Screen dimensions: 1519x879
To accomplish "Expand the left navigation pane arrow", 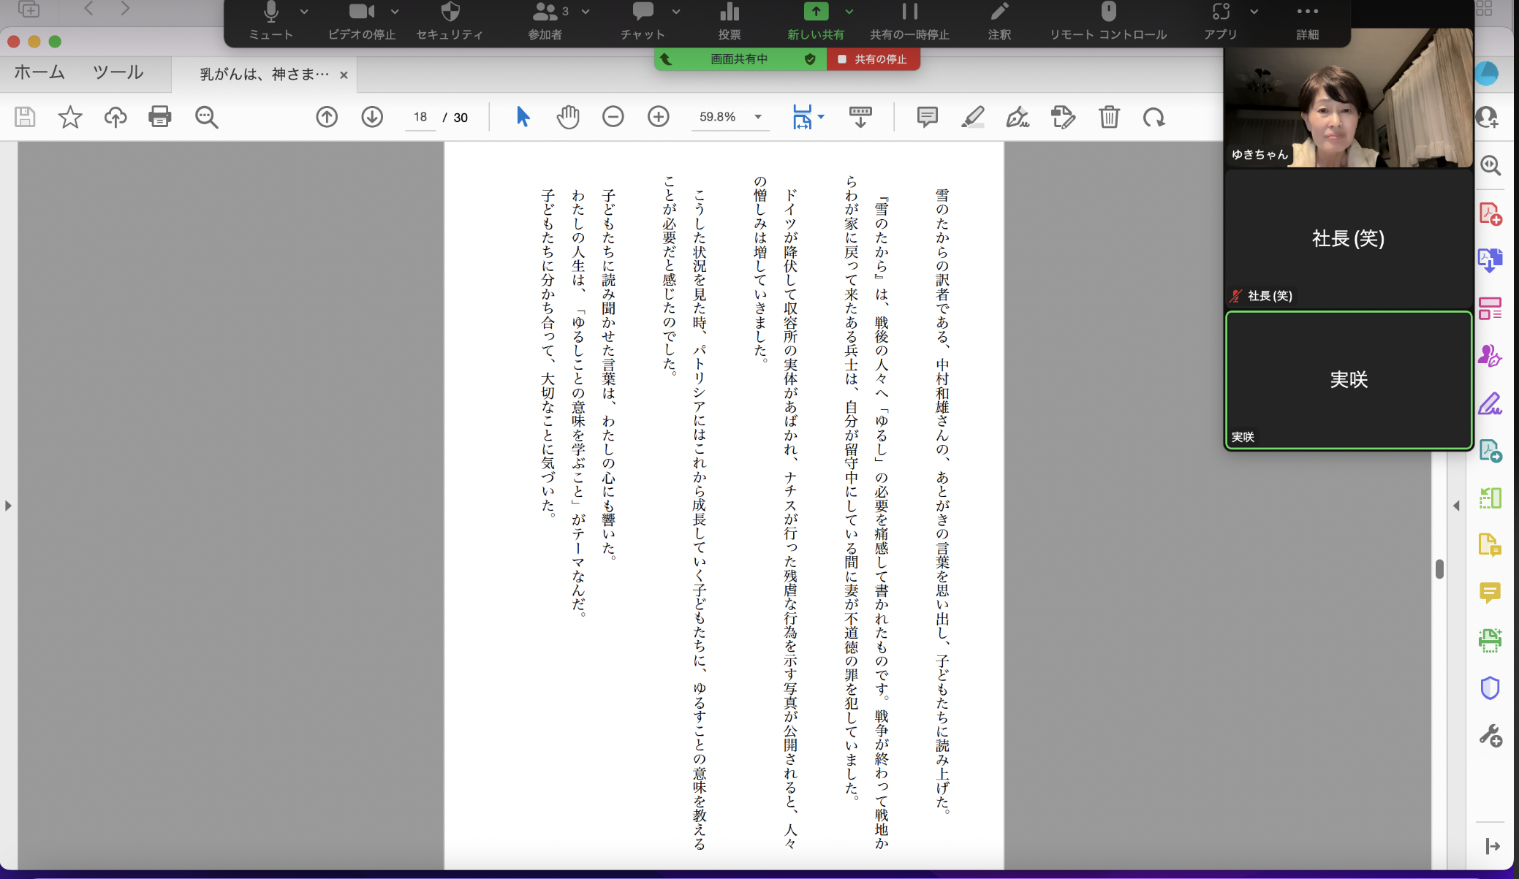I will 8,506.
